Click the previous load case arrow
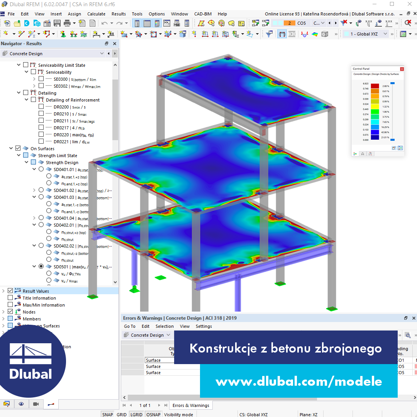Viewport: 417px width, 417px height. tap(329, 23)
